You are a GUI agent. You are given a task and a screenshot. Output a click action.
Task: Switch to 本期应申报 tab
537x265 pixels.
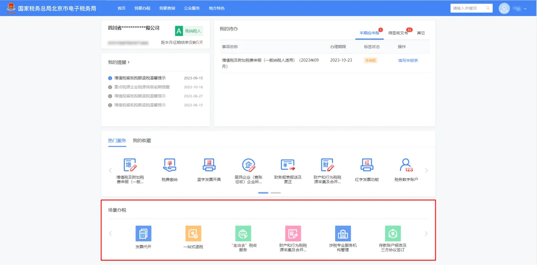(369, 33)
